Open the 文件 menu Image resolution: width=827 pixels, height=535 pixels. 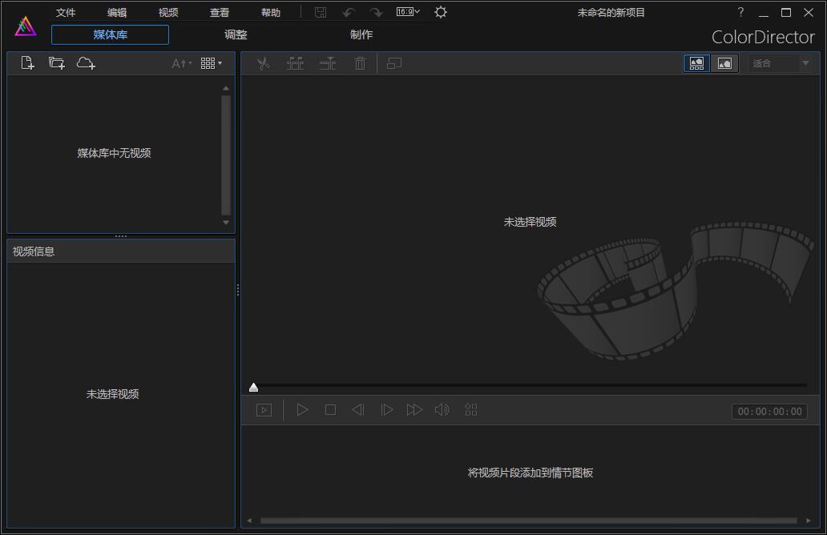(66, 13)
